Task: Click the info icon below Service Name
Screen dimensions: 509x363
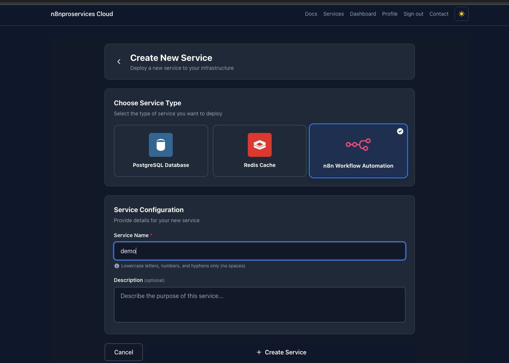Action: 116,266
